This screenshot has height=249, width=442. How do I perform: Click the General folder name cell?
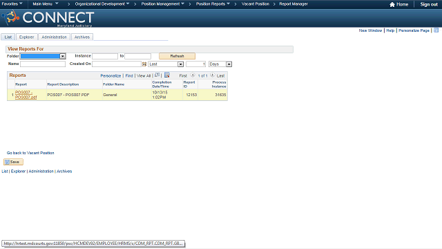(110, 95)
